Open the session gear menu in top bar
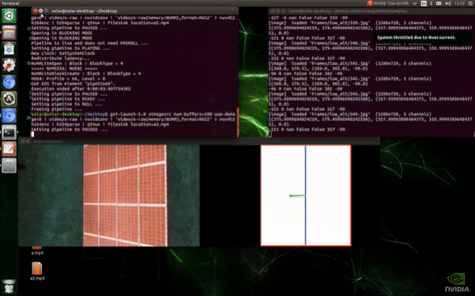 471,3
